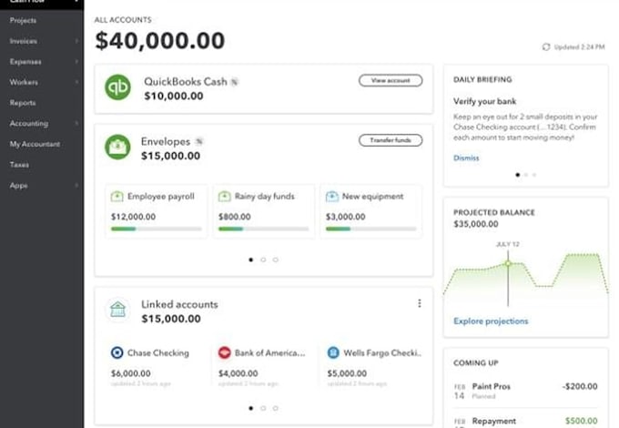The height and width of the screenshot is (428, 619).
Task: Select second dot in Daily Briefing carousel
Action: tap(526, 175)
